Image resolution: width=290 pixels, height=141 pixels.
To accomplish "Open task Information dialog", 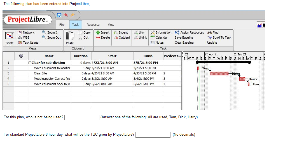I will coord(161,32).
